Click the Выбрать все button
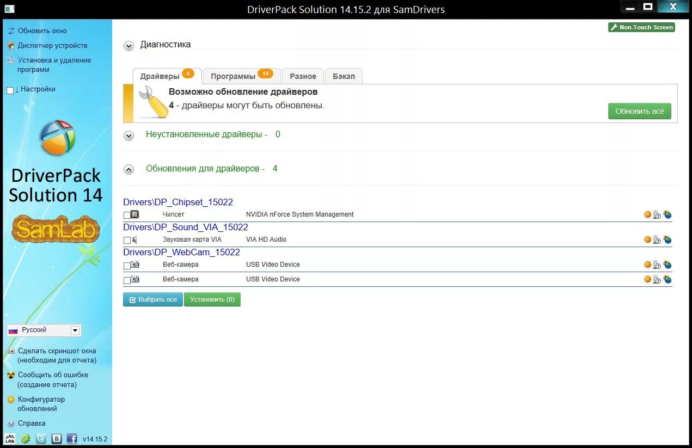692x448 pixels. [x=153, y=299]
